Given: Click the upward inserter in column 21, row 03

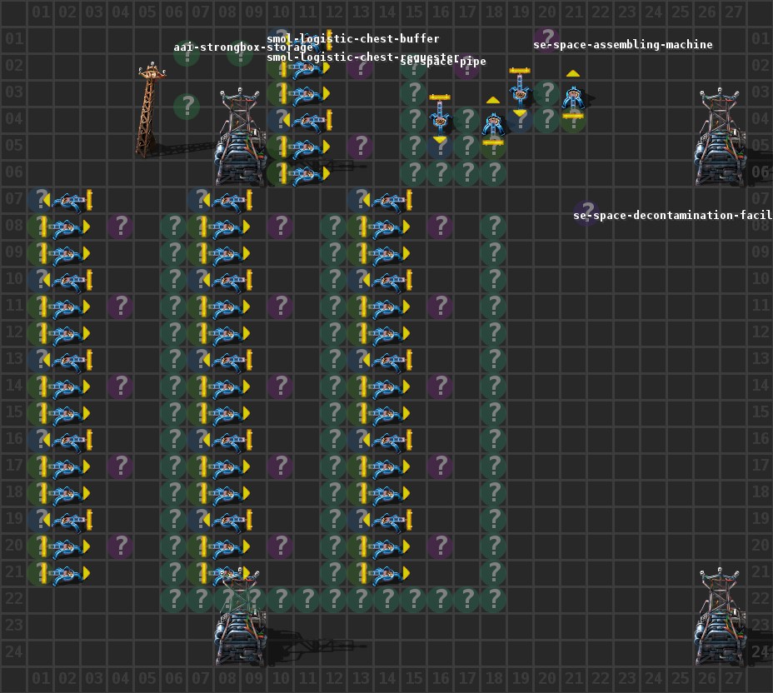Looking at the screenshot, I should point(573,95).
